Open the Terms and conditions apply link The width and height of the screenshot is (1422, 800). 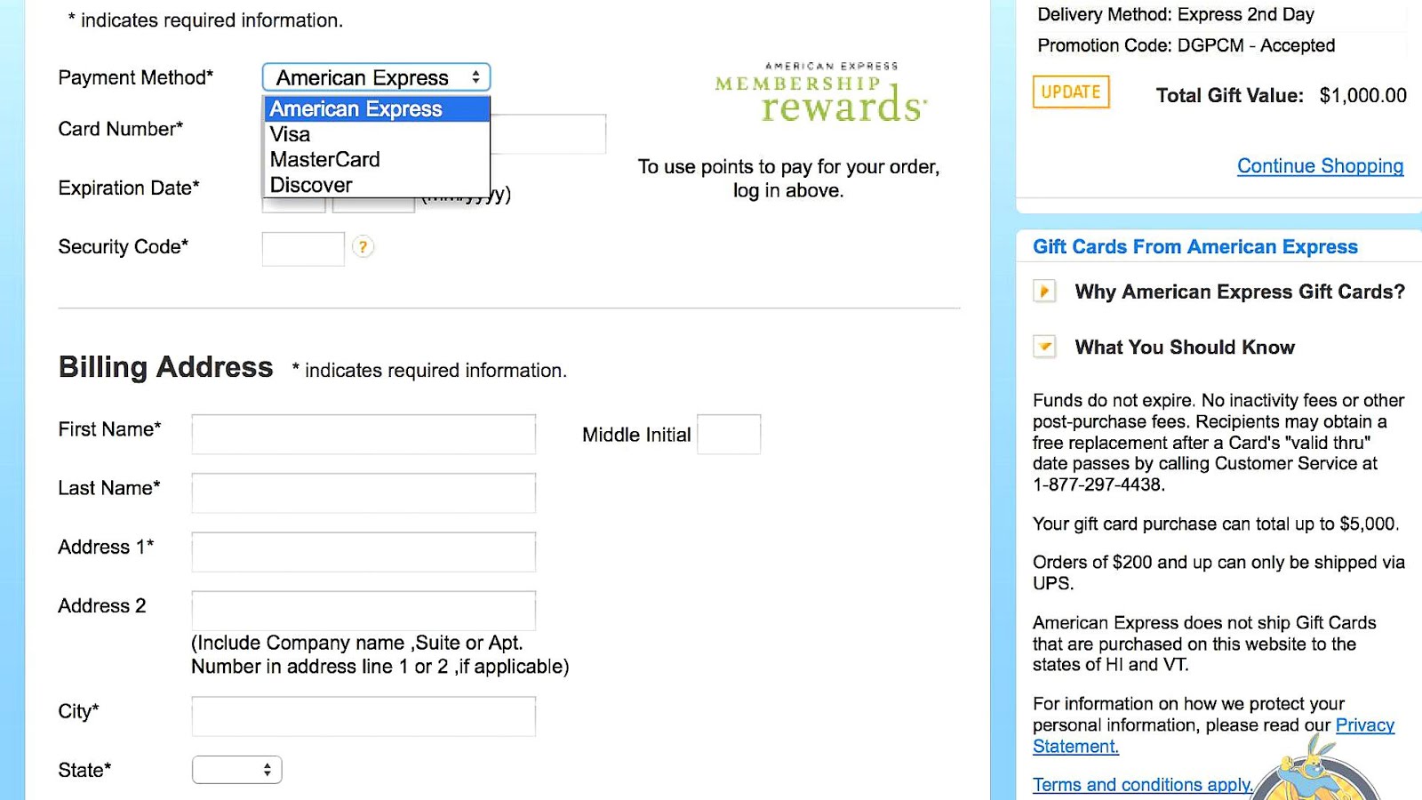coord(1143,785)
